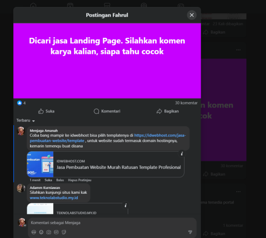Open the Adamm Kurniawan profile name

click(45, 187)
